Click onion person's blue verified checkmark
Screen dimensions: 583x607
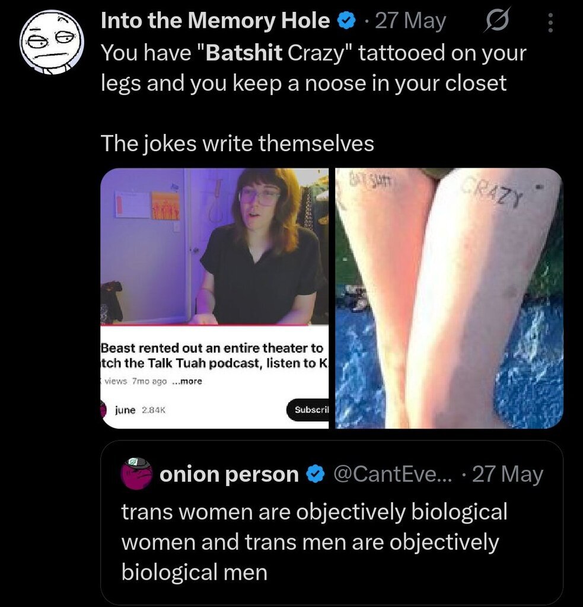point(314,474)
